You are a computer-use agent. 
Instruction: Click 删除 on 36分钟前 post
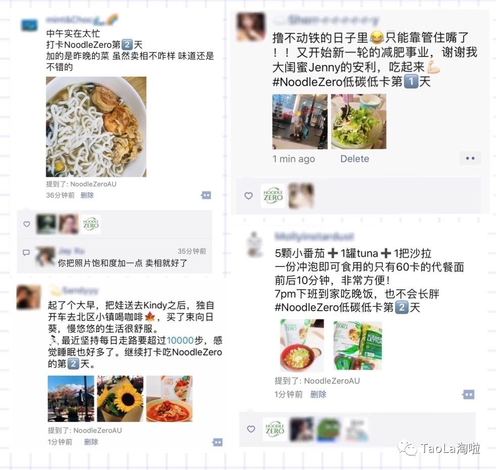pos(87,195)
